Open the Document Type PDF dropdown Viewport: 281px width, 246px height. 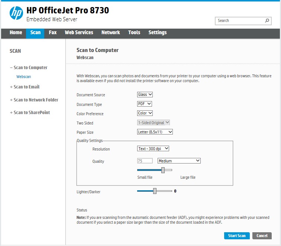pos(145,104)
